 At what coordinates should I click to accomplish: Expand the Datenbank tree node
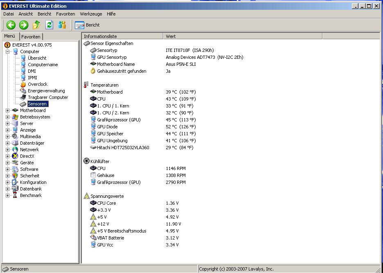tap(8, 189)
